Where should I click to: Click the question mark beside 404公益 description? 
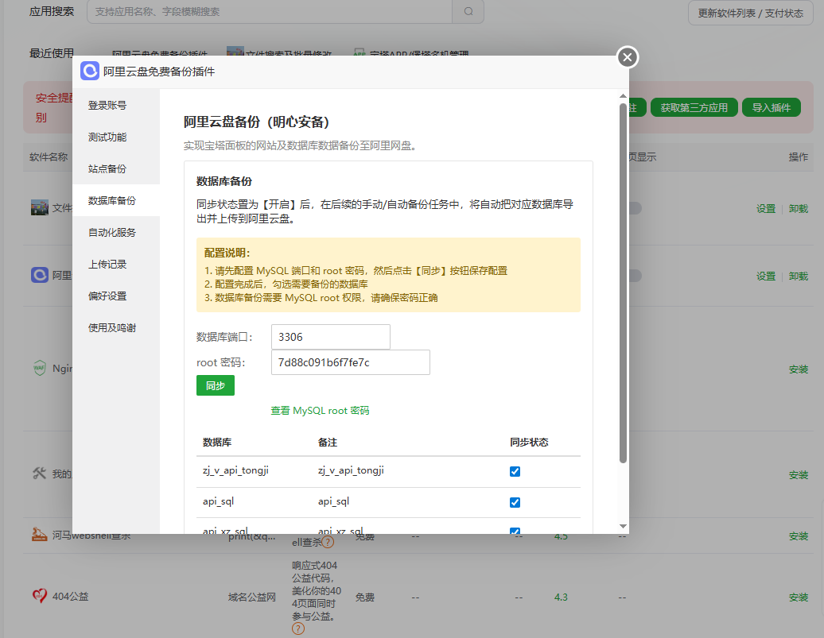click(298, 627)
